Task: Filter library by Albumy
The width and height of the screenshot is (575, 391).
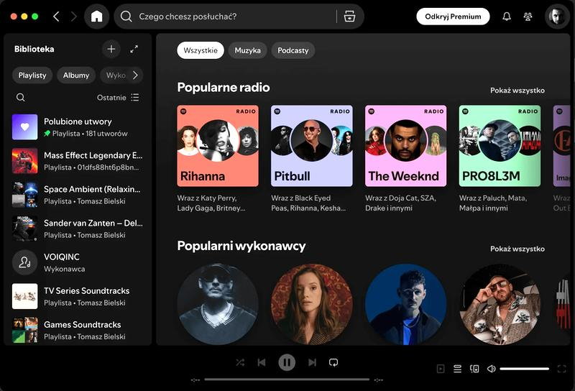Action: coord(76,75)
